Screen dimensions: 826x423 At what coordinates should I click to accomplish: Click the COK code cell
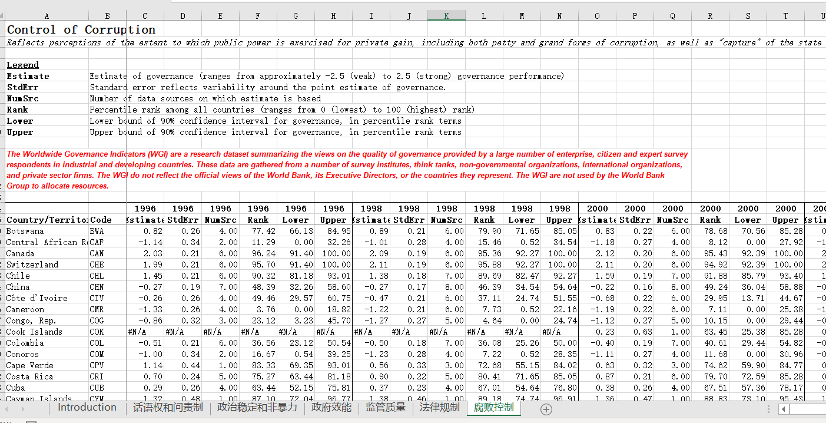pos(108,332)
